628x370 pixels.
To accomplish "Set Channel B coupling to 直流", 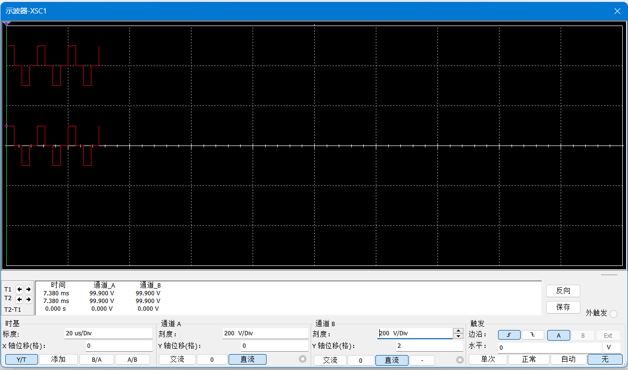I will tap(392, 360).
